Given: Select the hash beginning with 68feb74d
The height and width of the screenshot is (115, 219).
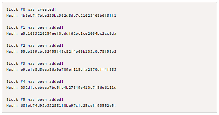Looking at the screenshot, I should (68, 106).
